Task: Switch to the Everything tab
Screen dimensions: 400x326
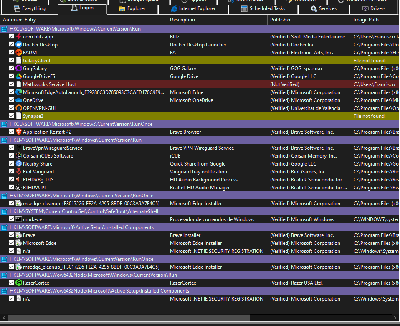Action: pos(30,9)
